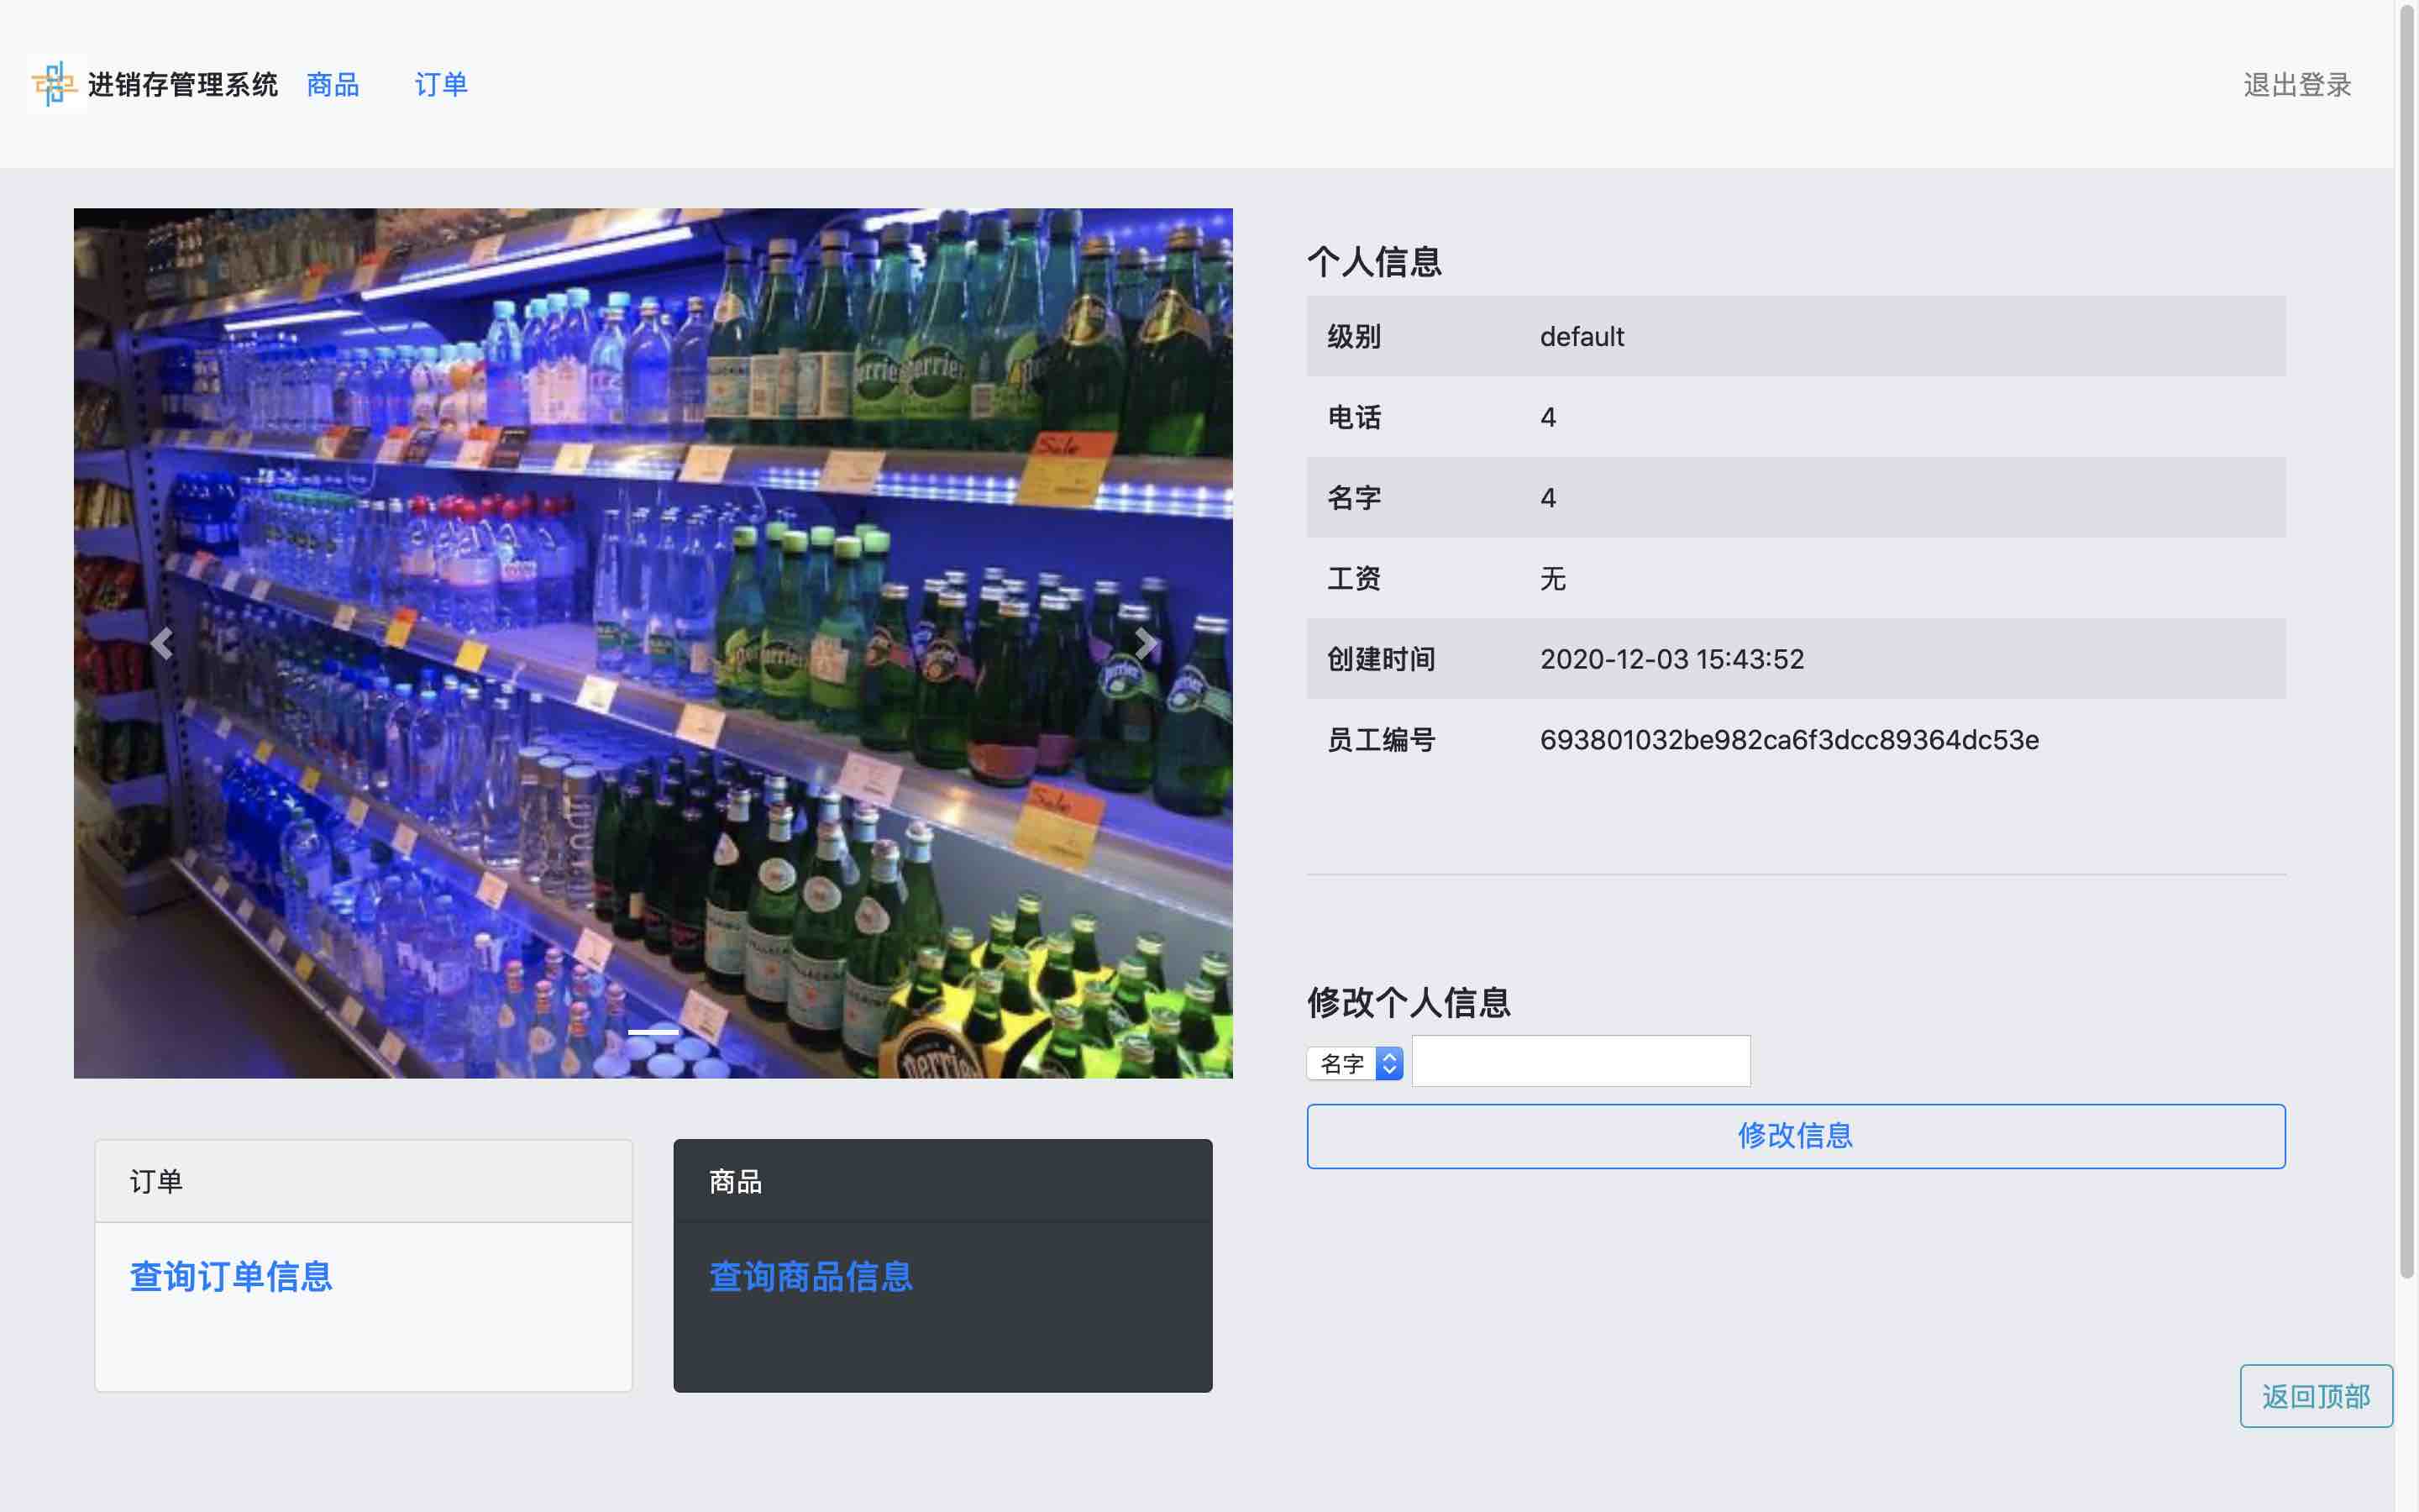Click 退出登录 to log out
2419x1512 pixels.
pos(2296,85)
